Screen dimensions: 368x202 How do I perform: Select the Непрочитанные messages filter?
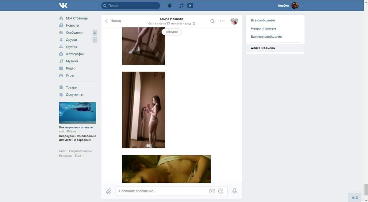pos(263,28)
